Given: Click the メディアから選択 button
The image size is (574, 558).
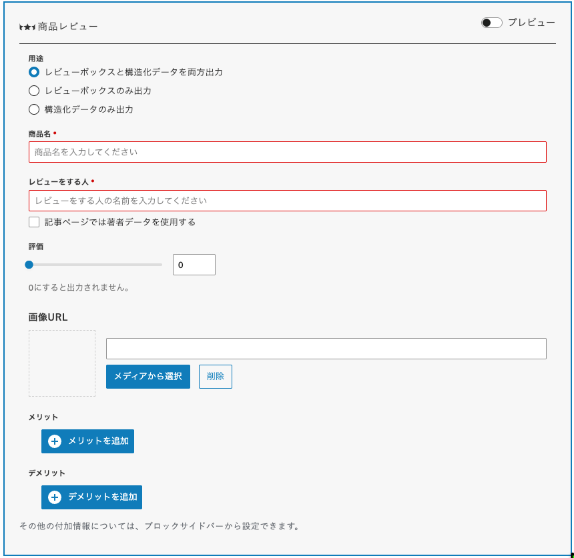Looking at the screenshot, I should (x=148, y=377).
